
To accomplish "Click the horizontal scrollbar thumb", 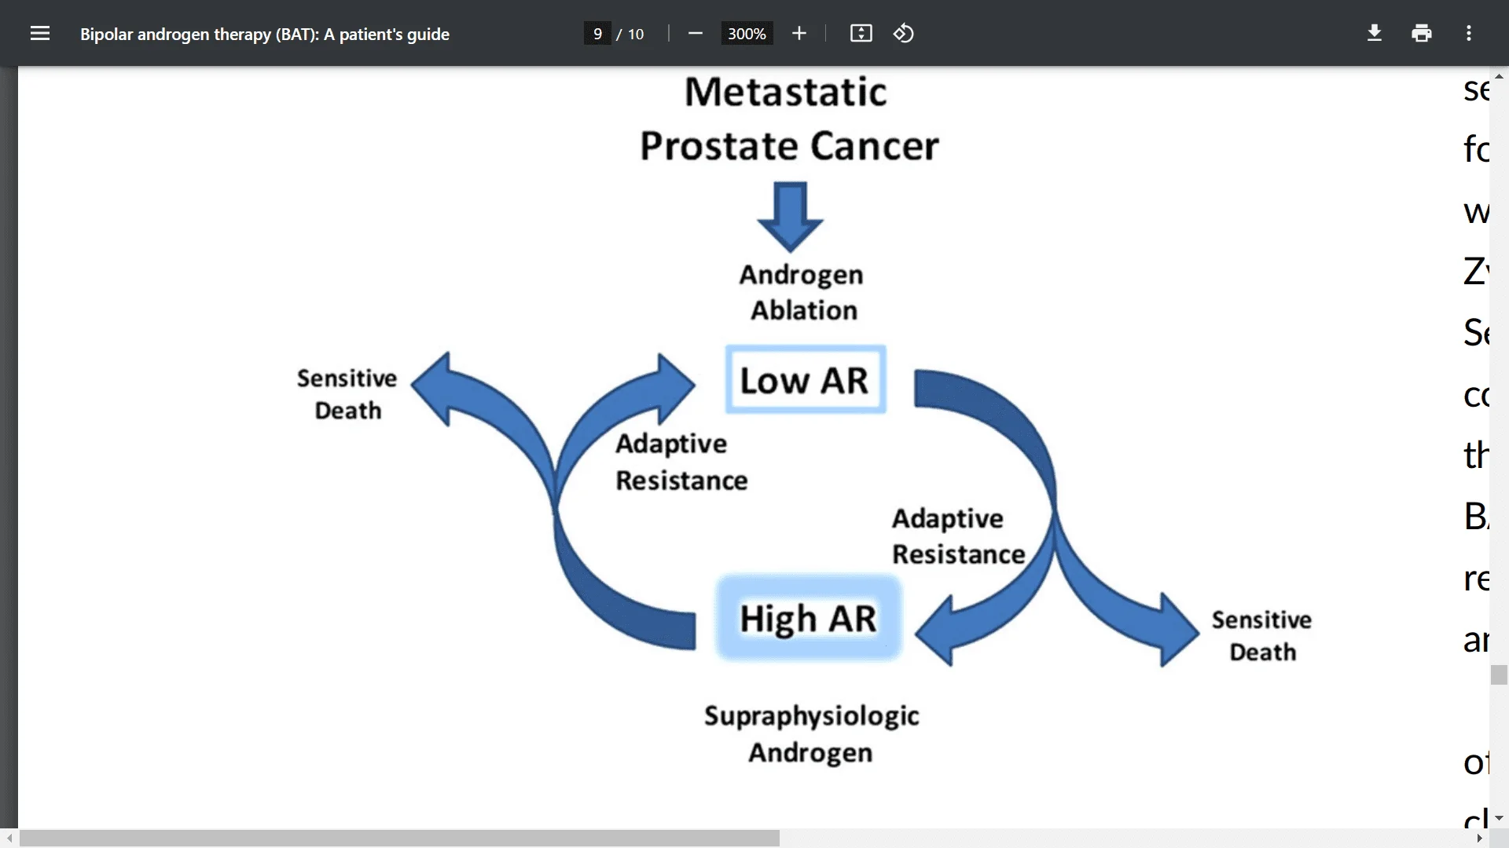I will click(x=400, y=839).
